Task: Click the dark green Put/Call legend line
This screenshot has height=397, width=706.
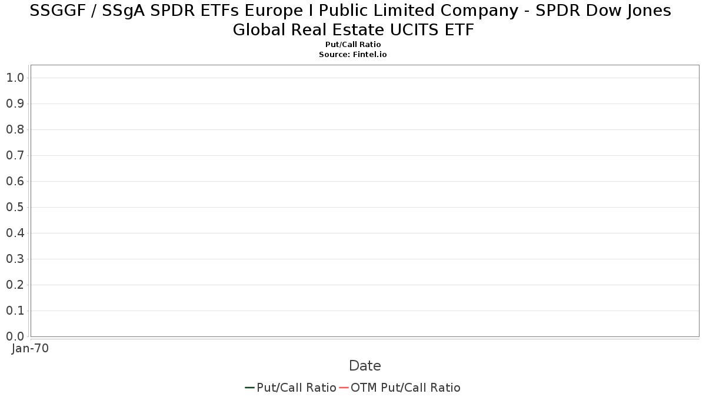Action: point(249,388)
